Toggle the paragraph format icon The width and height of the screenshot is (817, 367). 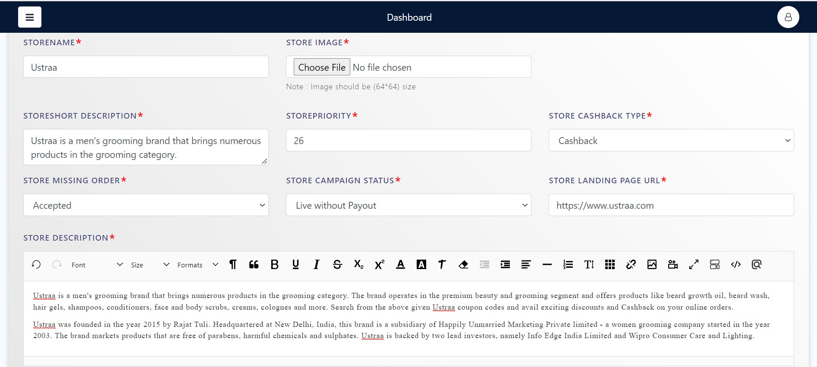click(x=233, y=264)
